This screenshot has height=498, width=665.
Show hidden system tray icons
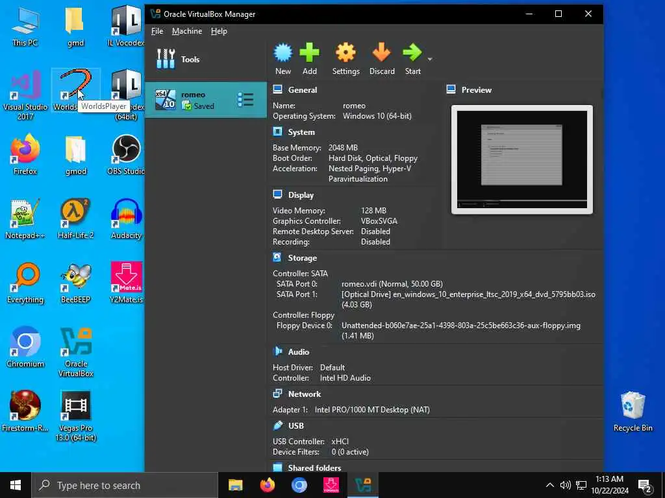point(549,485)
